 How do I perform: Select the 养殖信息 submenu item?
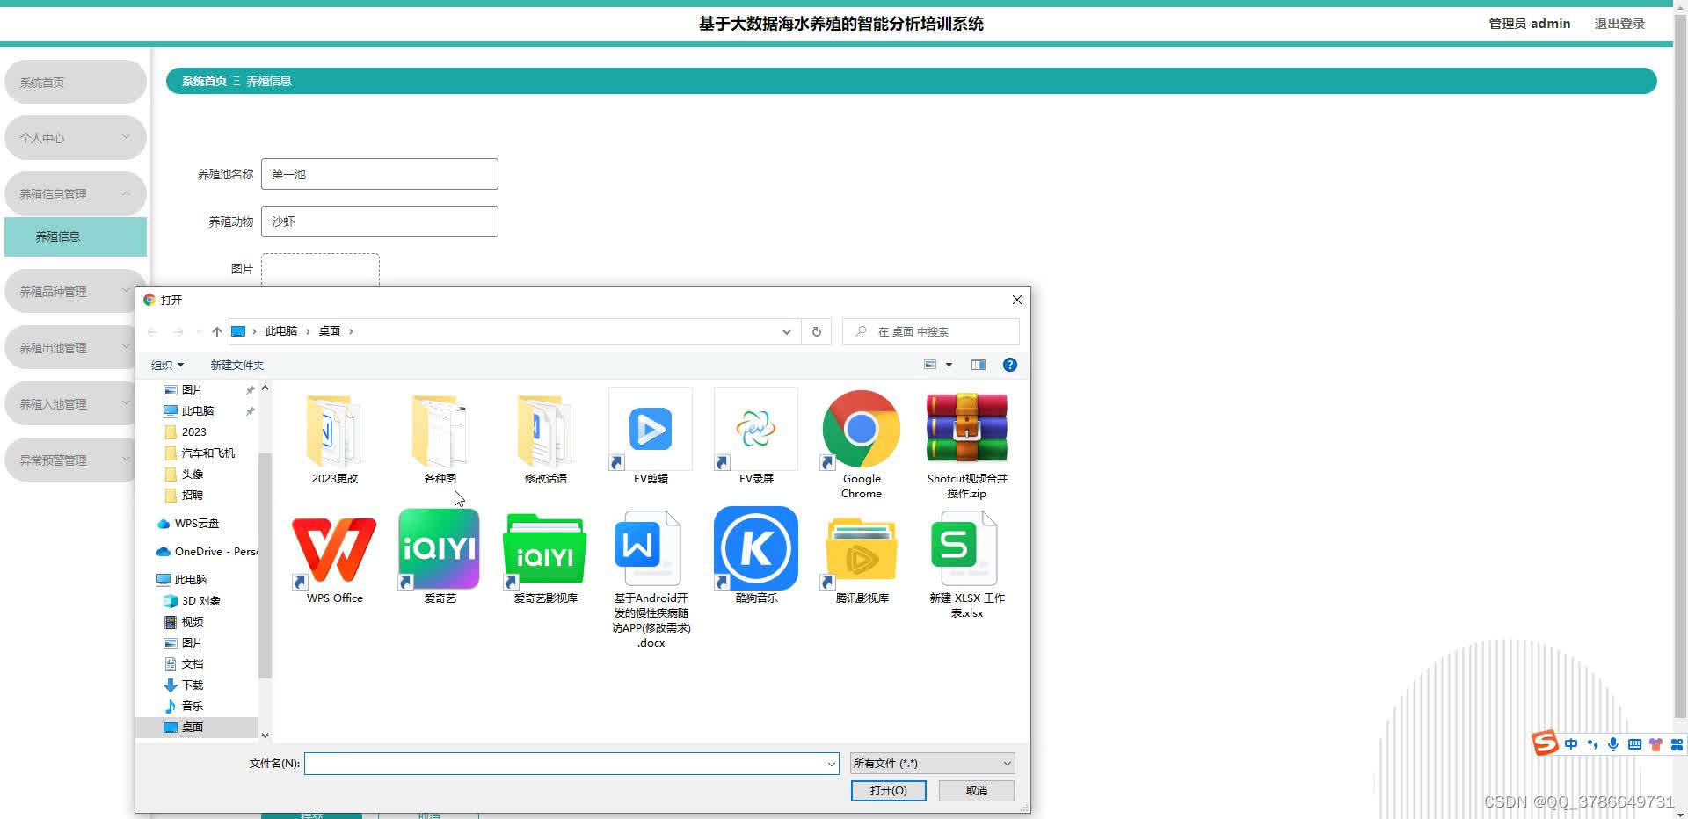pos(76,236)
